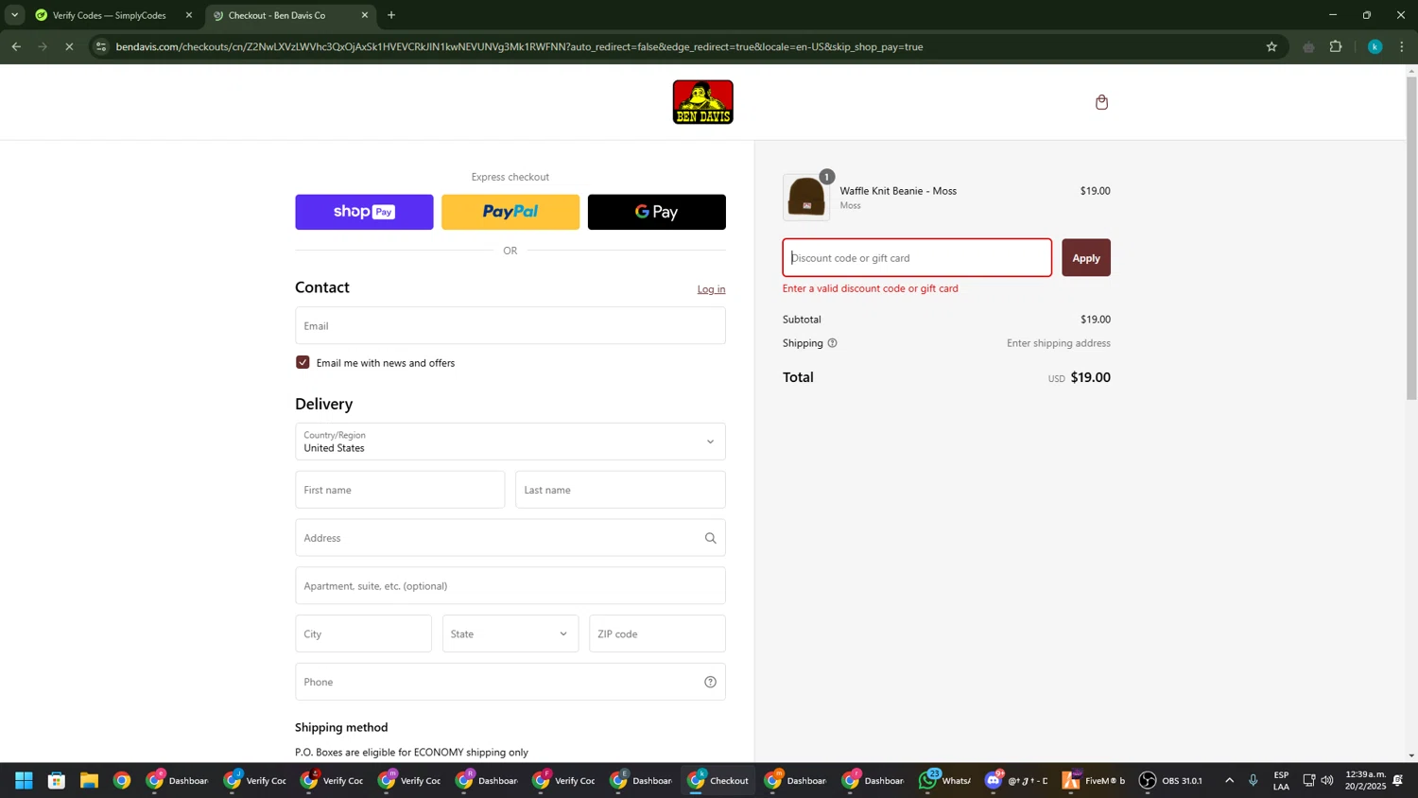
Task: Click the Phone input field
Action: [510, 682]
